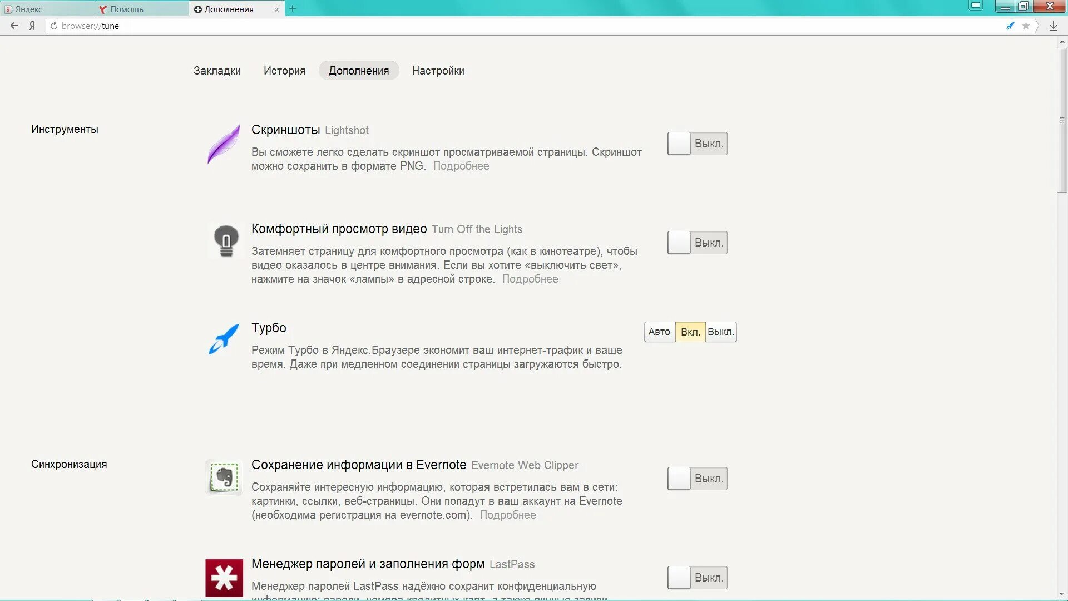Click the Turn Off the Lights lamp icon

tap(226, 241)
